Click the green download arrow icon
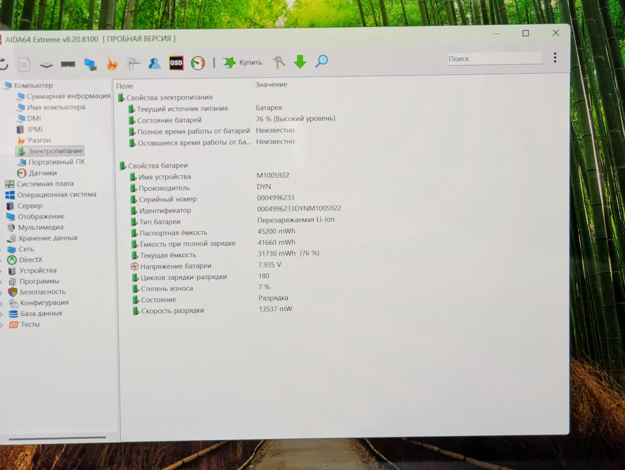This screenshot has width=625, height=470. (300, 61)
